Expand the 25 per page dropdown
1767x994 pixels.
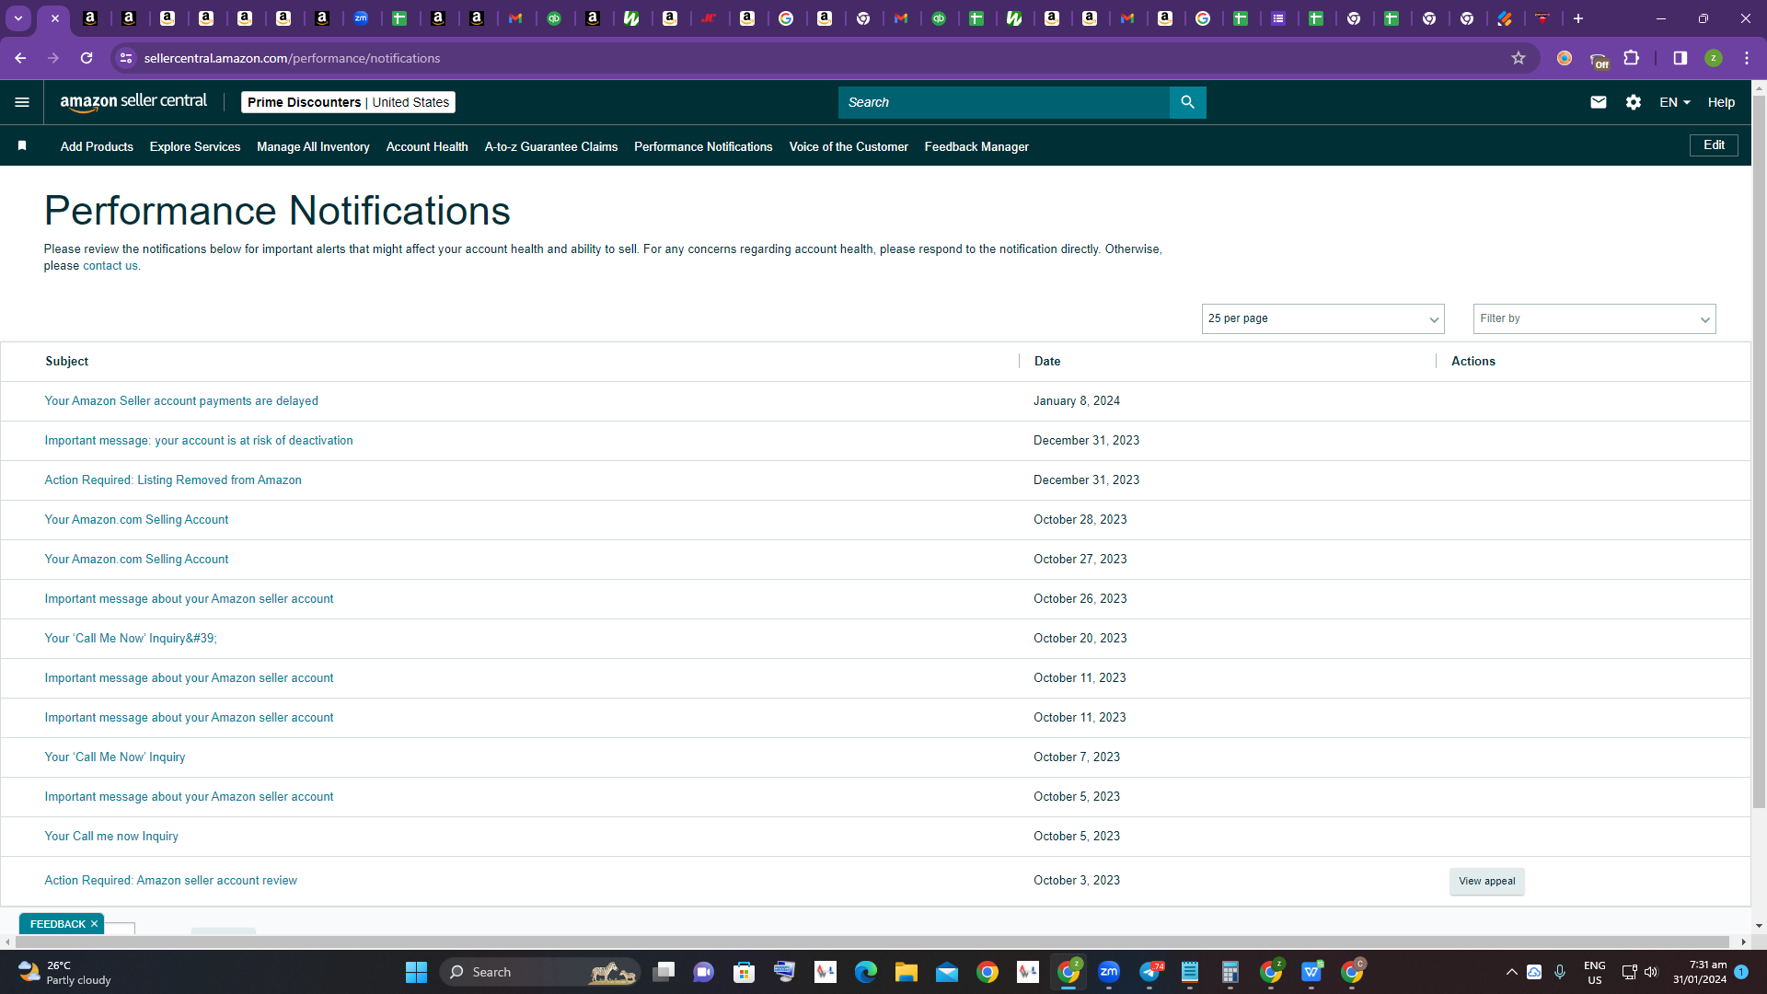pos(1322,318)
